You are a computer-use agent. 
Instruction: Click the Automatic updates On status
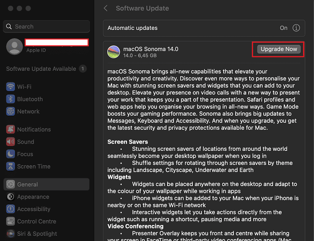point(284,28)
